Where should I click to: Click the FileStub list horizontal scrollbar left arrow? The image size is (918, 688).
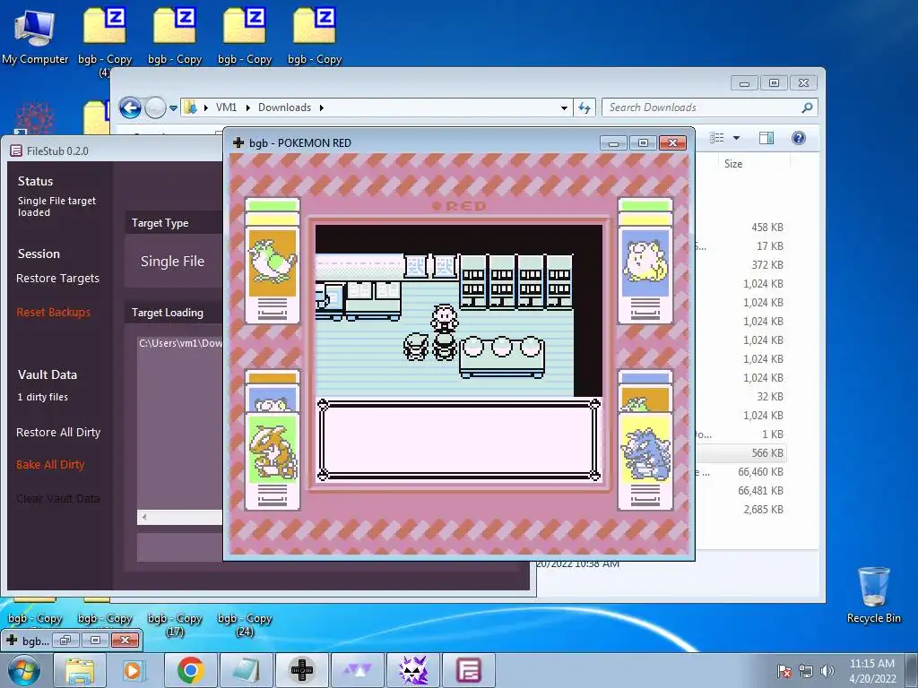144,517
